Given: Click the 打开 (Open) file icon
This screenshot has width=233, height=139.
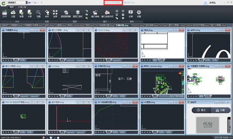Looking at the screenshot, I should pos(5,13).
